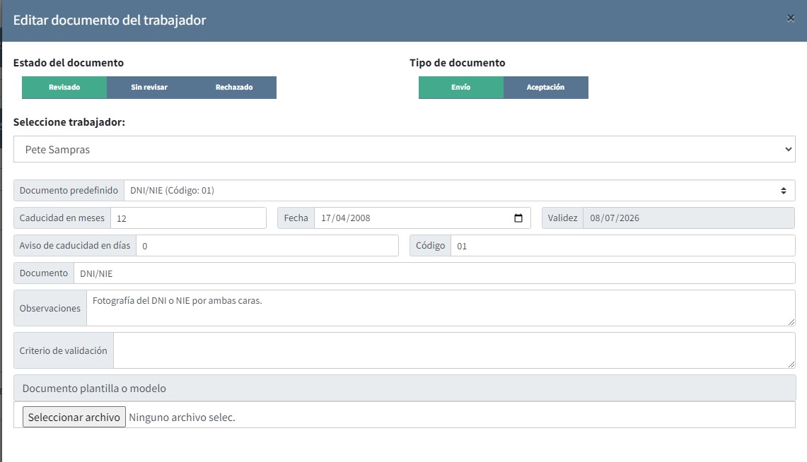Viewport: 807px width, 462px height.
Task: Close the edit document dialog
Action: 791,18
